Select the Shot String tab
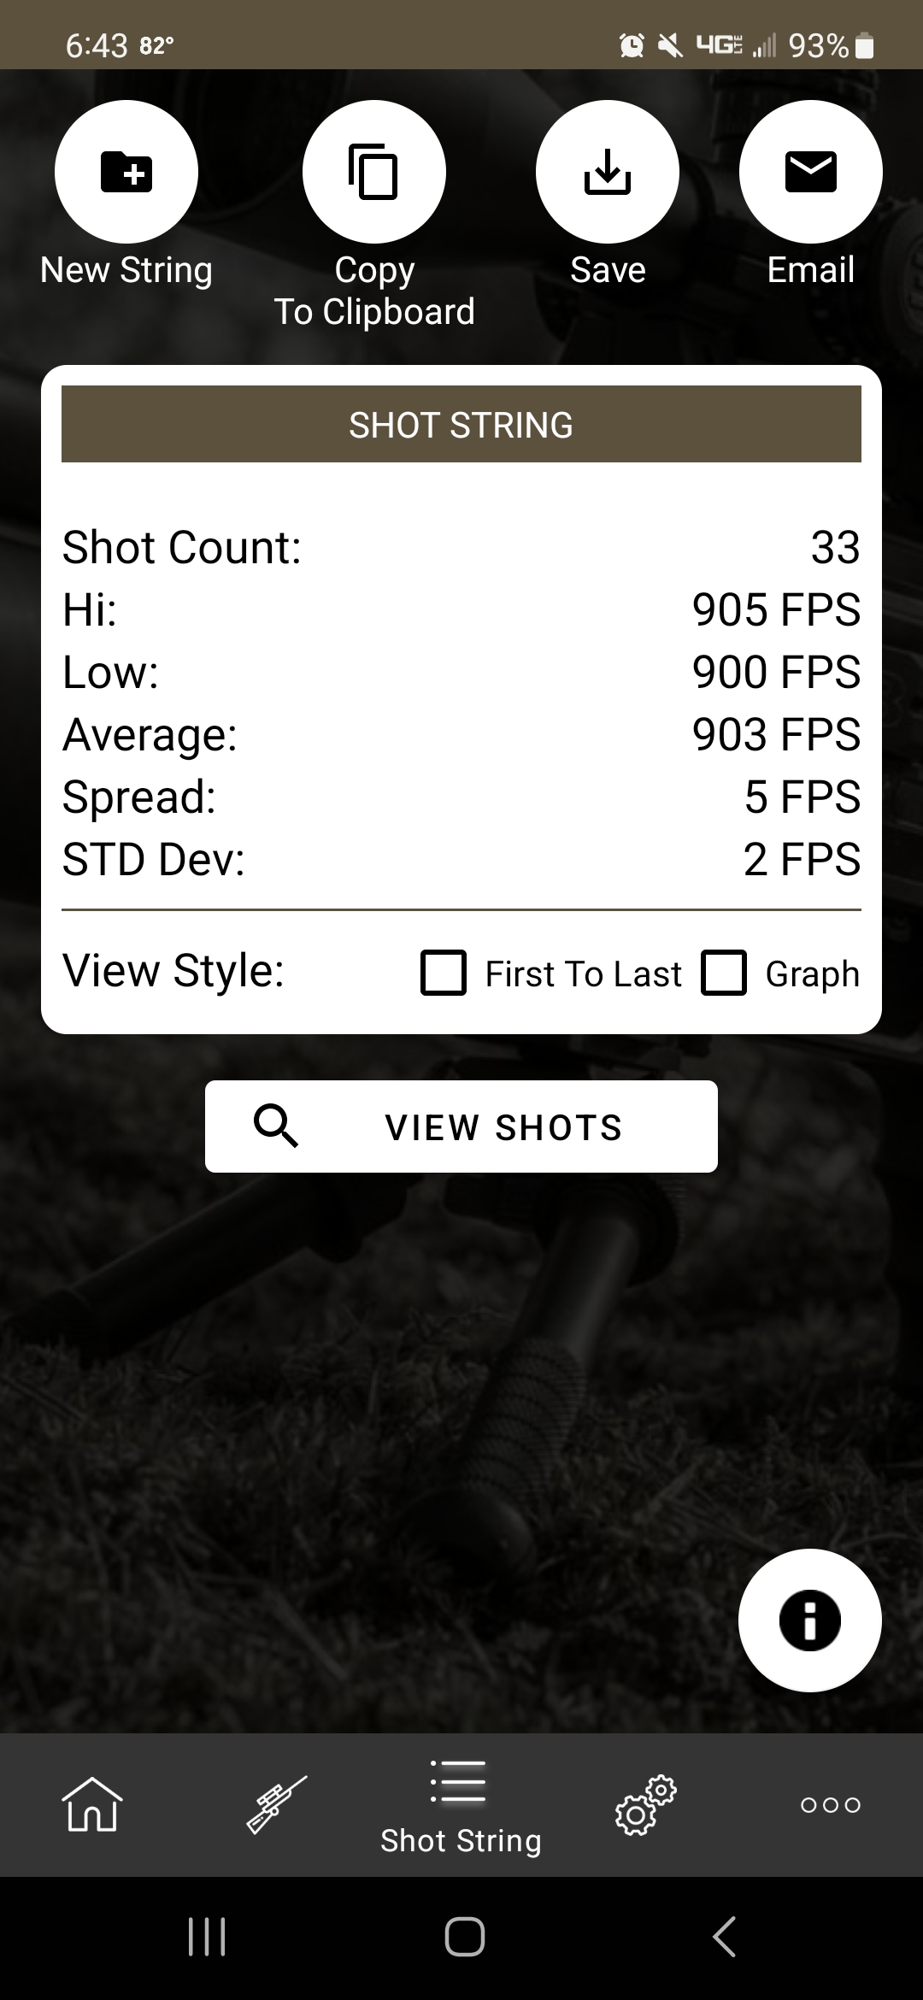This screenshot has height=2000, width=923. (461, 1804)
